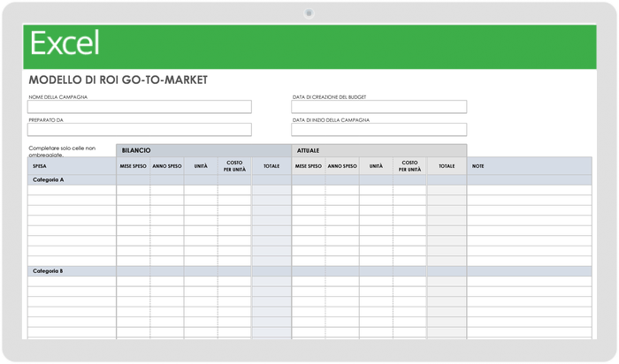Viewport: 619px width, 364px height.
Task: Click the Modello di ROI Go-To-Market title
Action: point(118,80)
